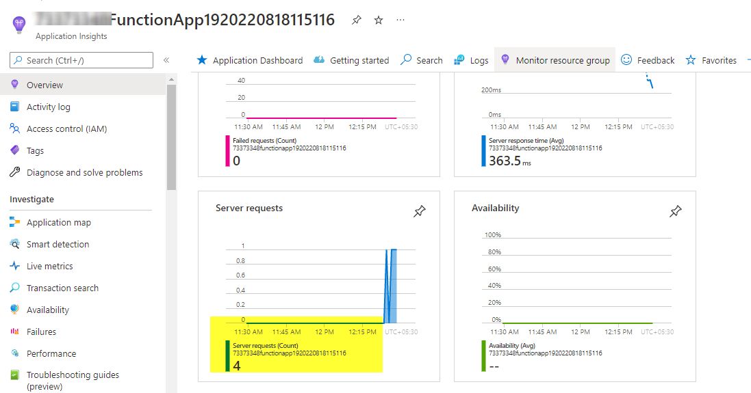
Task: Click the Availability globe icon in sidebar
Action: click(x=15, y=310)
